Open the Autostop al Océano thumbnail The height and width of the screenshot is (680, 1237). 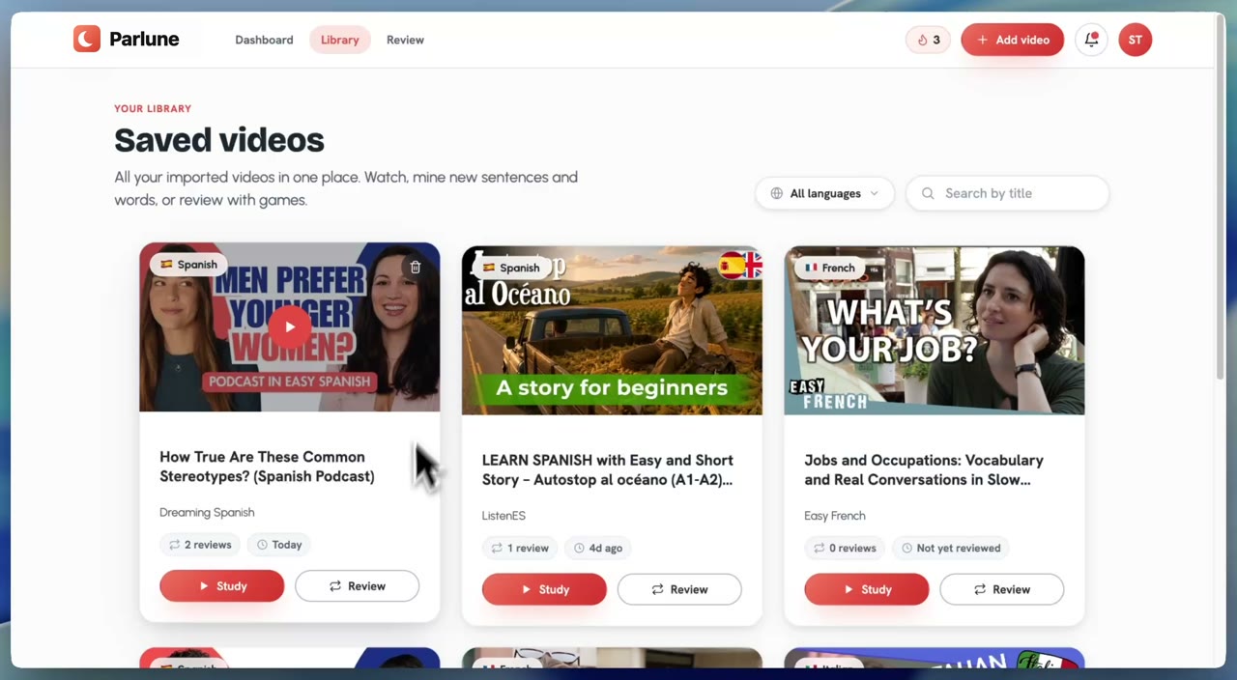click(612, 330)
